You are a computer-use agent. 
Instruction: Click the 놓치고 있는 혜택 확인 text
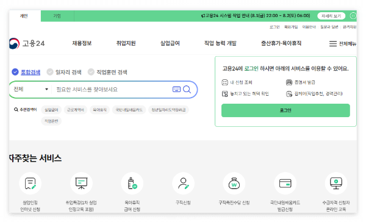click(x=249, y=94)
